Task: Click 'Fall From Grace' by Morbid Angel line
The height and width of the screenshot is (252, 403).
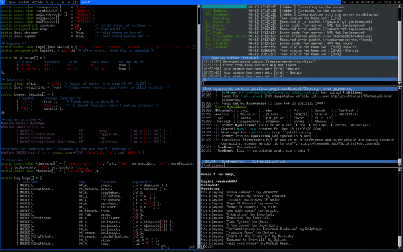Action: (x=246, y=244)
